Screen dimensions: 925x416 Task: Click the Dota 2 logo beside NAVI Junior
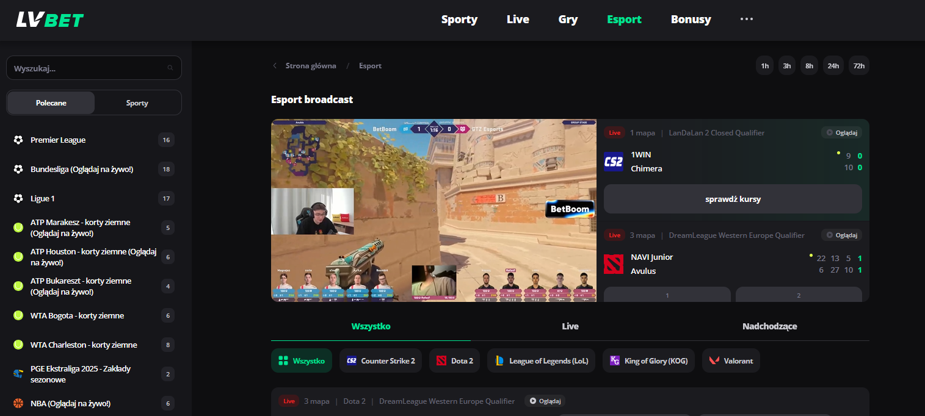coord(614,264)
